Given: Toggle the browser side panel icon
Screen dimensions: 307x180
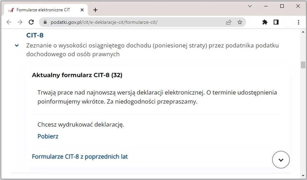Looking at the screenshot, I should pyautogui.click(x=276, y=22).
